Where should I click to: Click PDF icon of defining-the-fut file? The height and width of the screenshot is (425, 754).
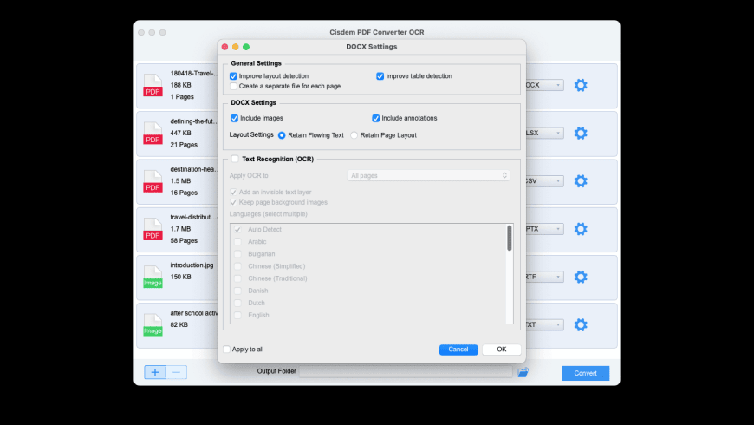153,133
